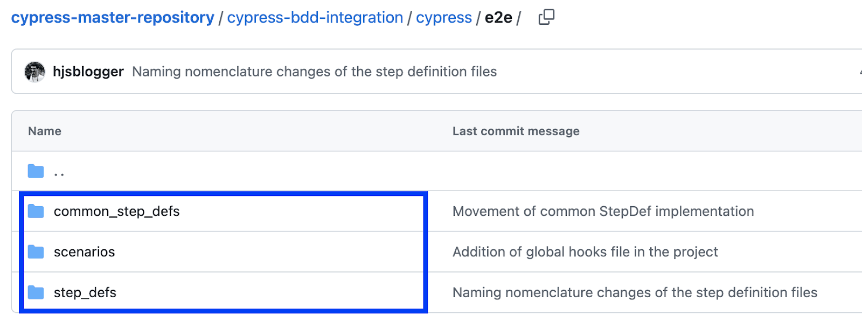This screenshot has width=862, height=322.
Task: Click the copy path icon
Action: (546, 17)
